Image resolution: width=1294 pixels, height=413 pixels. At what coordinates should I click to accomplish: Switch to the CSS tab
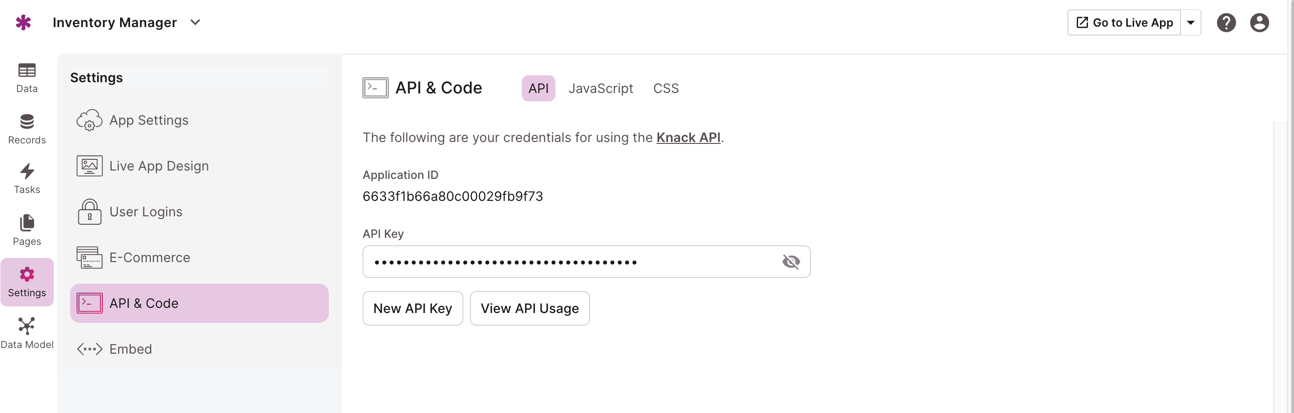[x=666, y=88]
